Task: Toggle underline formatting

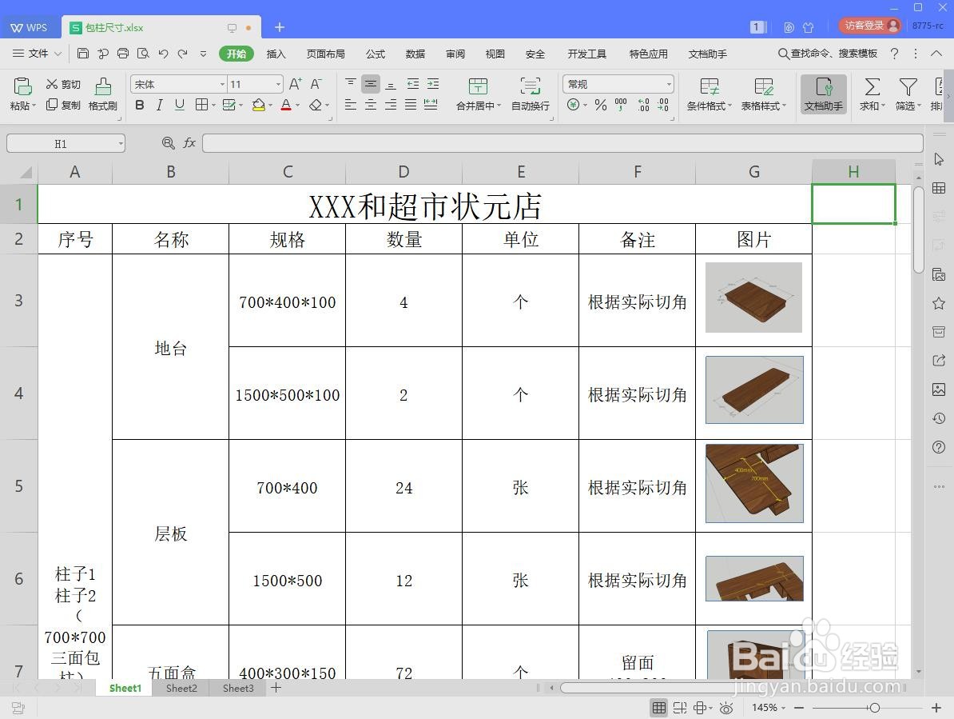Action: pos(180,105)
